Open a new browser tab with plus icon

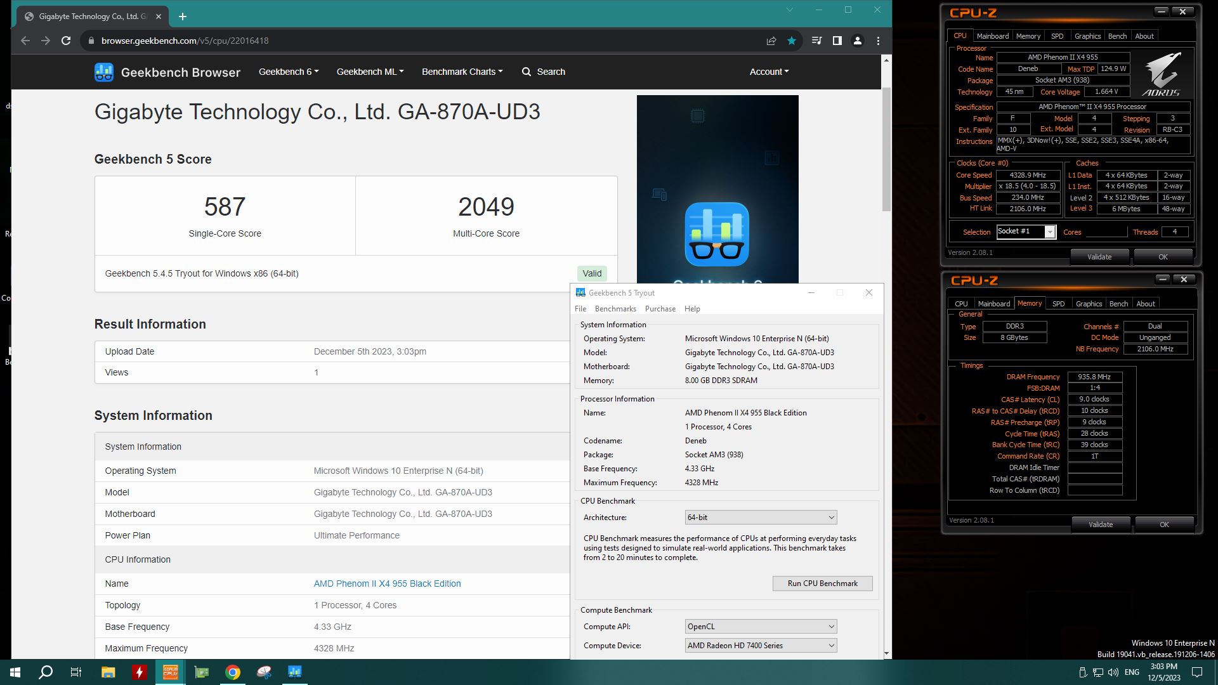[x=183, y=16]
